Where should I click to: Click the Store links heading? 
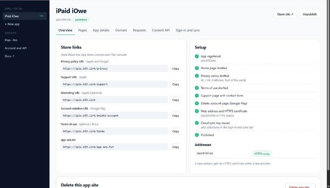pos(71,47)
